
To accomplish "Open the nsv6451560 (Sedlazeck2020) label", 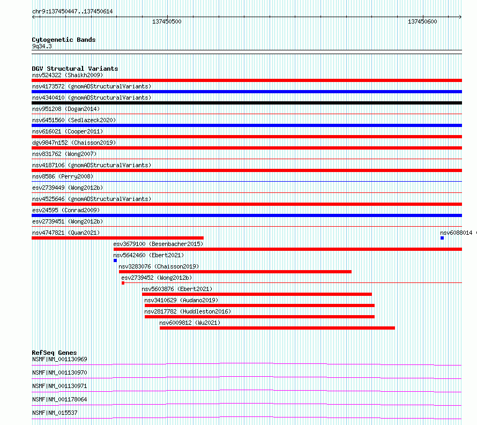I will coord(74,120).
